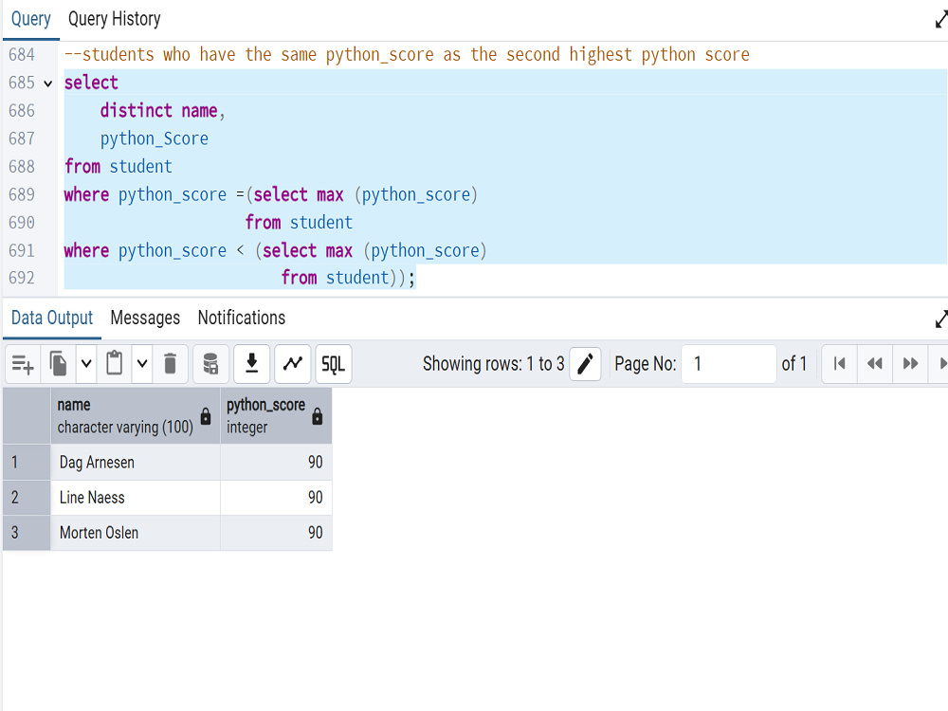Open the paste options dropdown arrow
The height and width of the screenshot is (711, 948).
point(142,364)
